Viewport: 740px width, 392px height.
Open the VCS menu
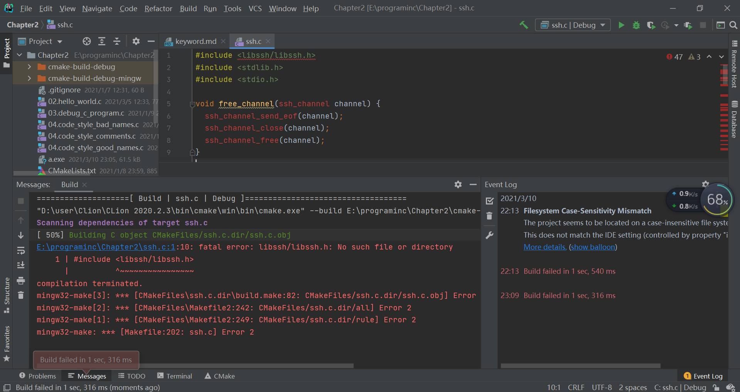[x=255, y=8]
